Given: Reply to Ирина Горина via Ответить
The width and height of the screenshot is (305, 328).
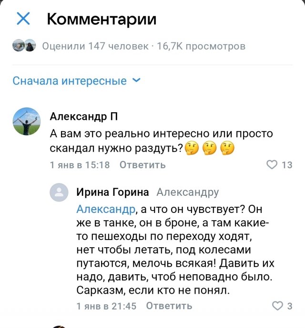Looking at the screenshot, I should click(x=169, y=306).
